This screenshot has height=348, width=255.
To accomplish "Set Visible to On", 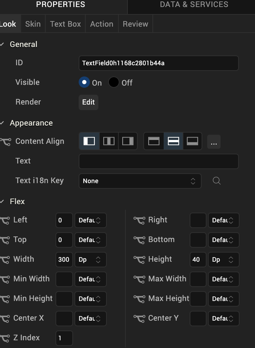I will tap(84, 82).
